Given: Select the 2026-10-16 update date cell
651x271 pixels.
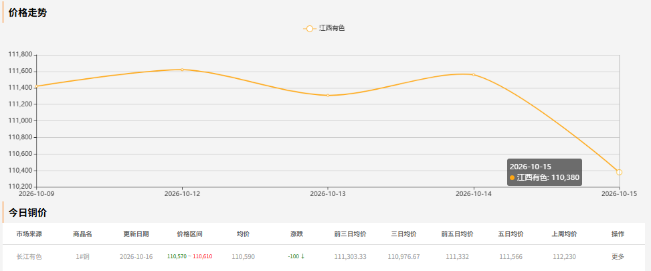Looking at the screenshot, I should (136, 257).
